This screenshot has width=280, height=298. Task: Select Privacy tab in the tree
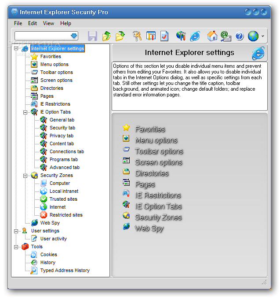click(61, 136)
